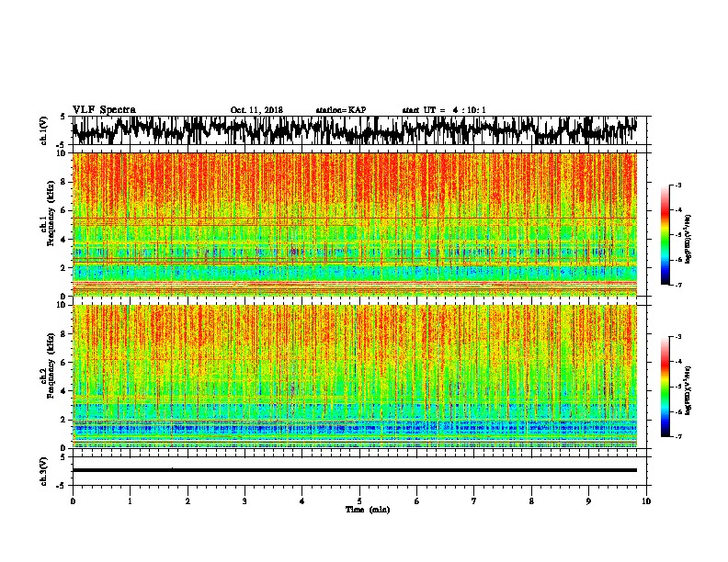Screen dimensions: 728x562
Task: Click the ch.1 spectrogram color scale bar
Action: coord(665,235)
